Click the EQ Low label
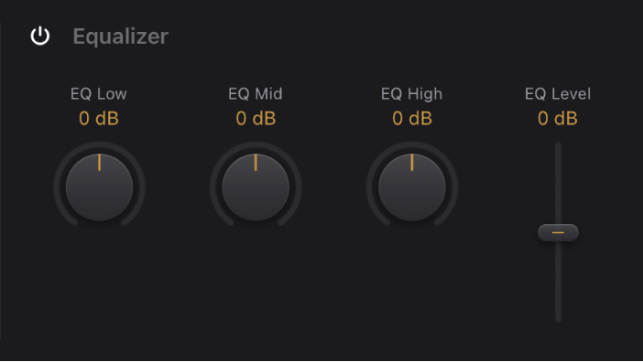This screenshot has width=643, height=362. point(98,94)
